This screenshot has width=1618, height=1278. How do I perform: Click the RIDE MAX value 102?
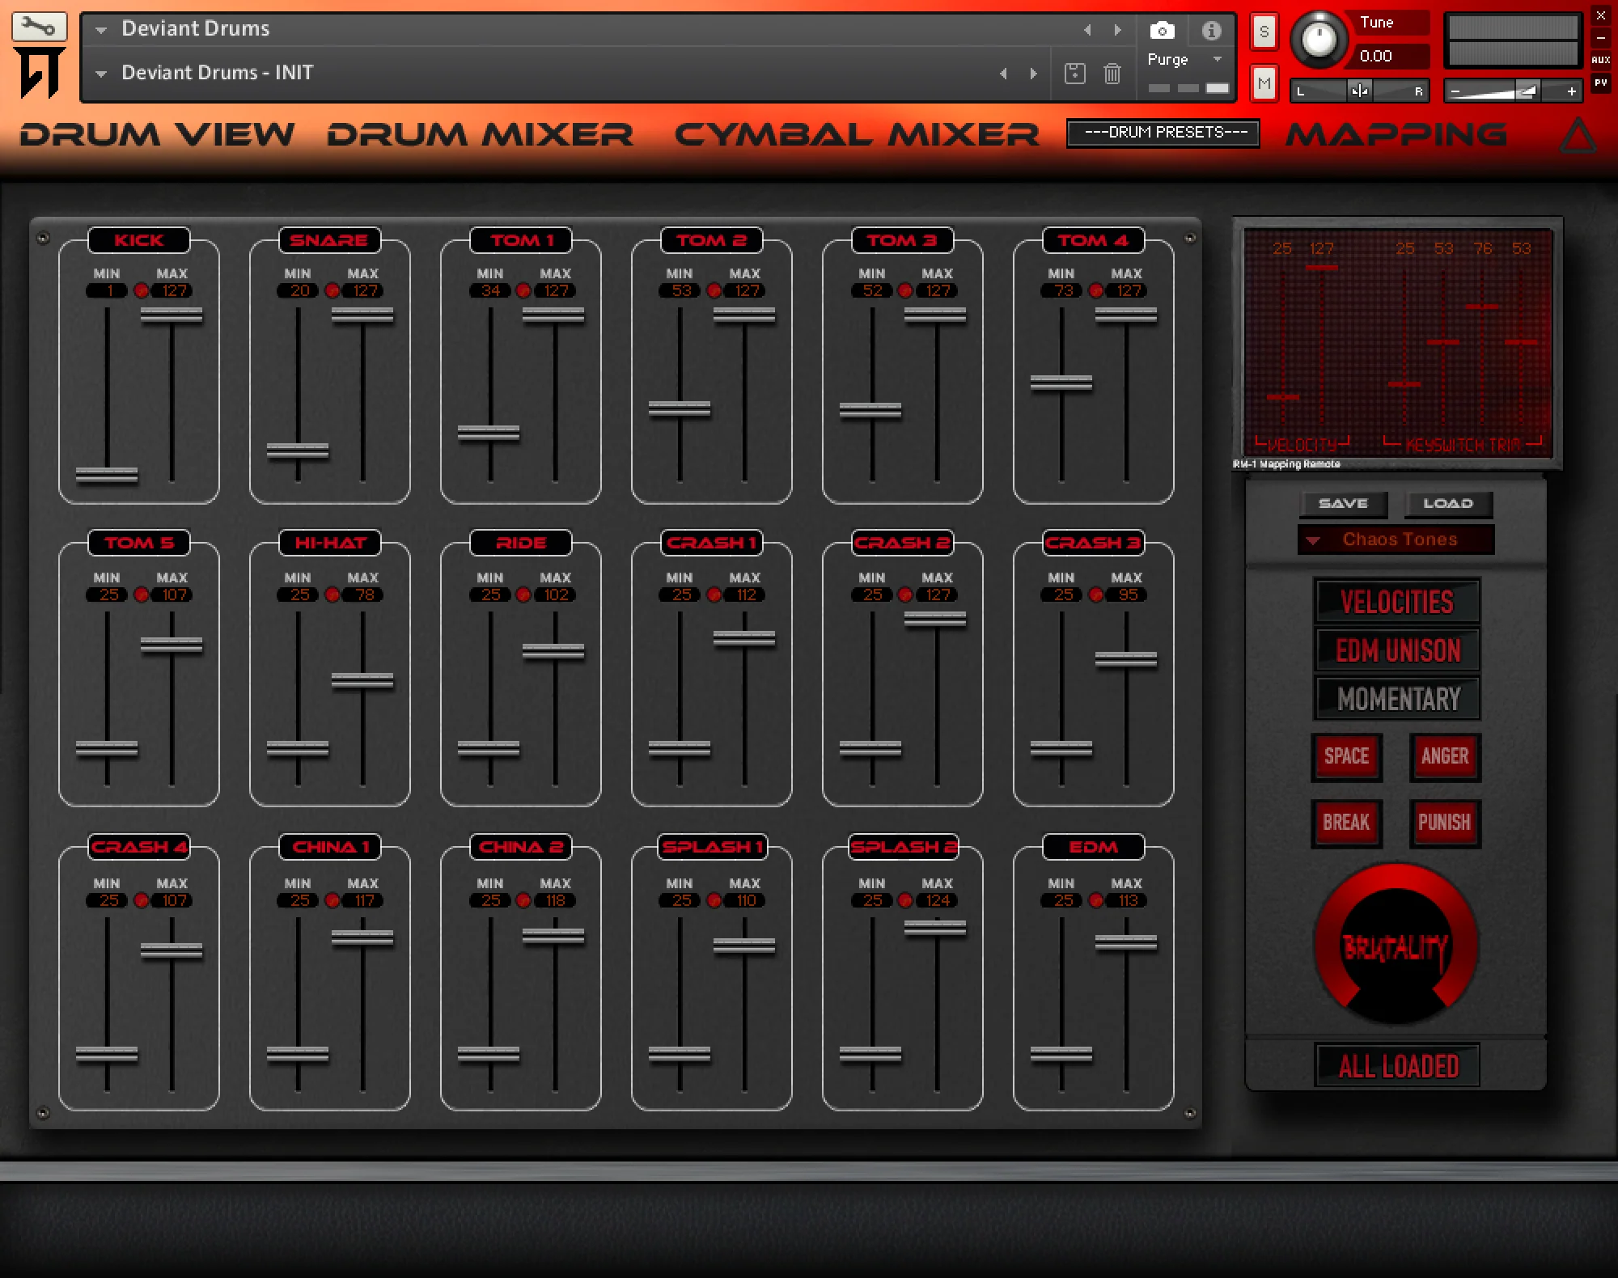pyautogui.click(x=555, y=595)
